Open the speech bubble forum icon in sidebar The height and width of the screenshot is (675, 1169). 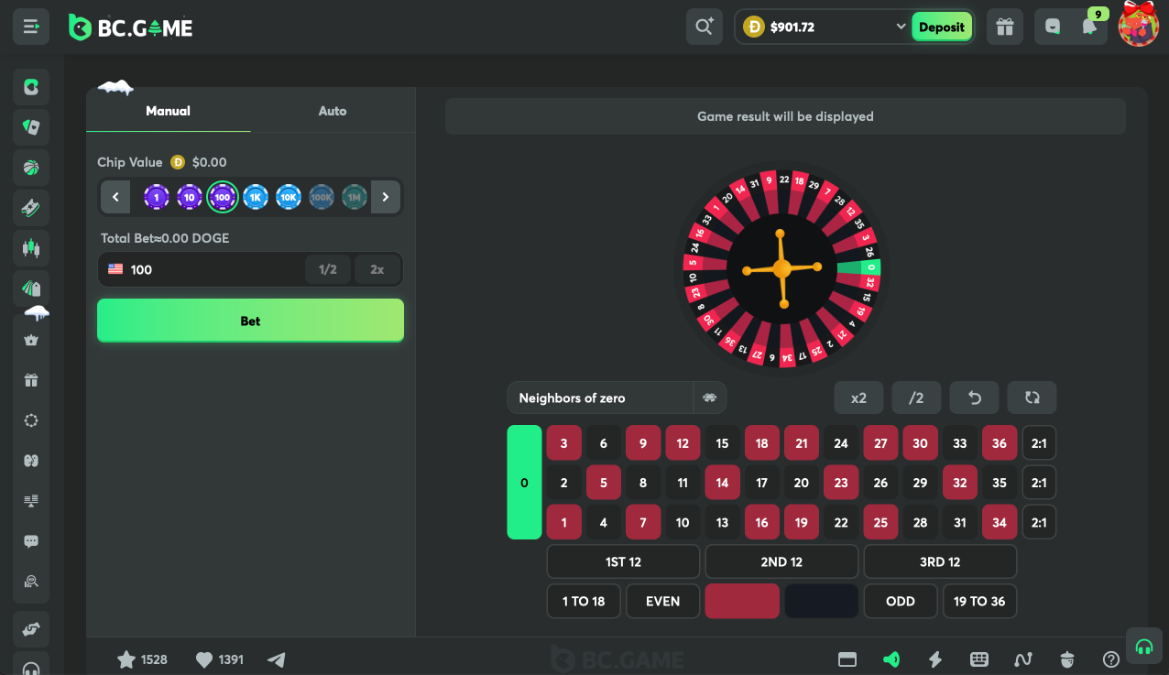point(31,541)
